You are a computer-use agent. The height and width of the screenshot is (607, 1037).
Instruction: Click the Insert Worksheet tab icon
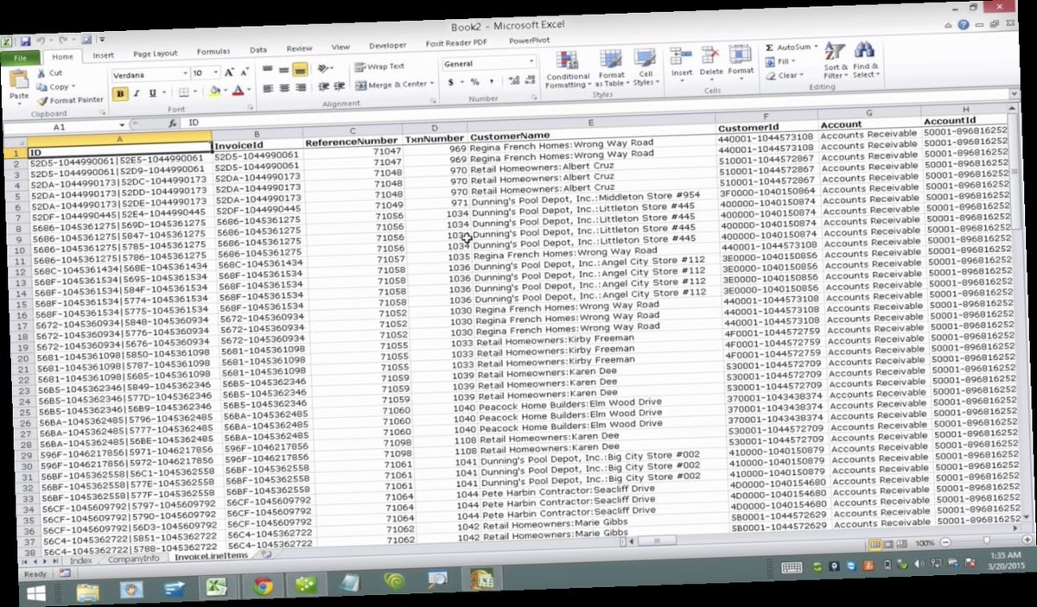tap(267, 554)
